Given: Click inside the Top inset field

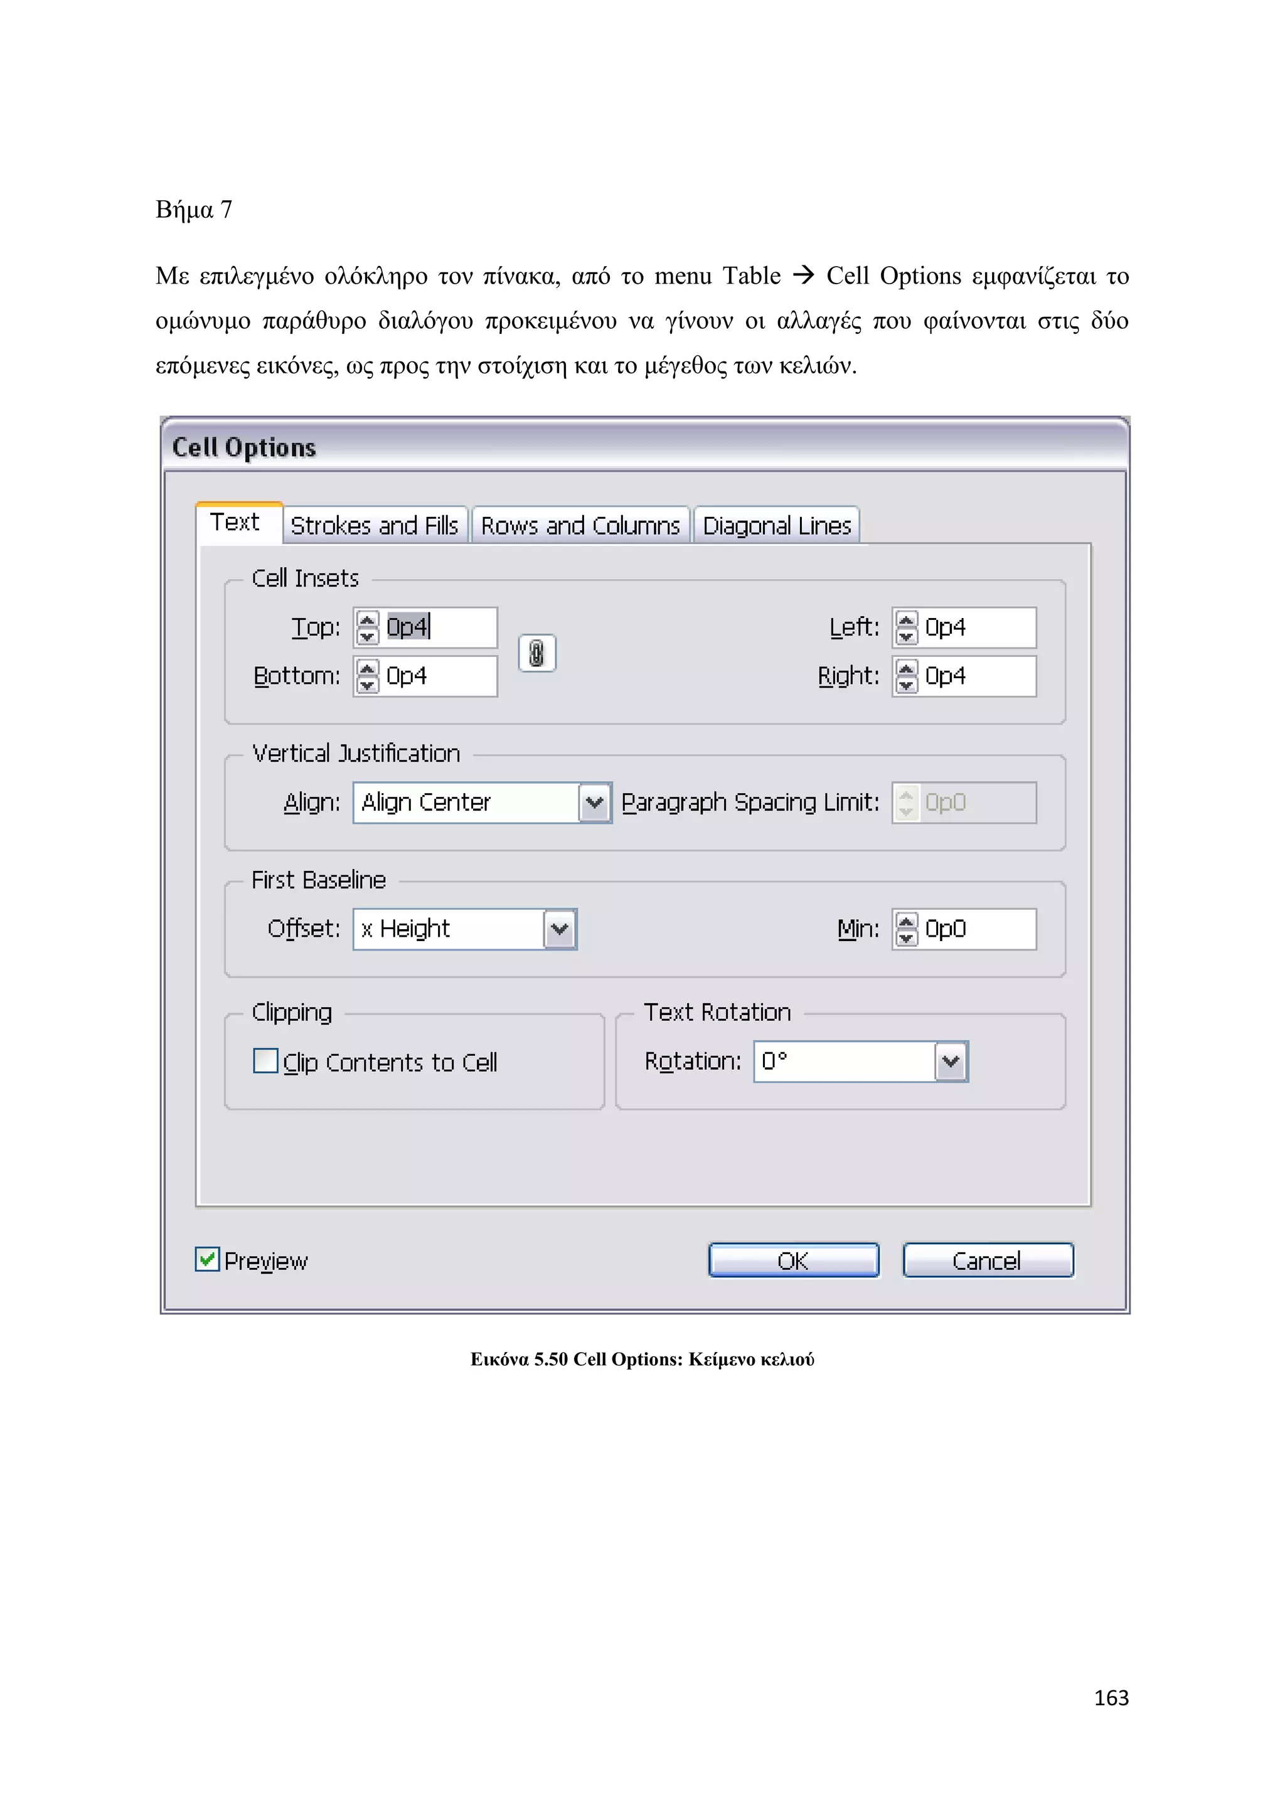Looking at the screenshot, I should click(439, 627).
